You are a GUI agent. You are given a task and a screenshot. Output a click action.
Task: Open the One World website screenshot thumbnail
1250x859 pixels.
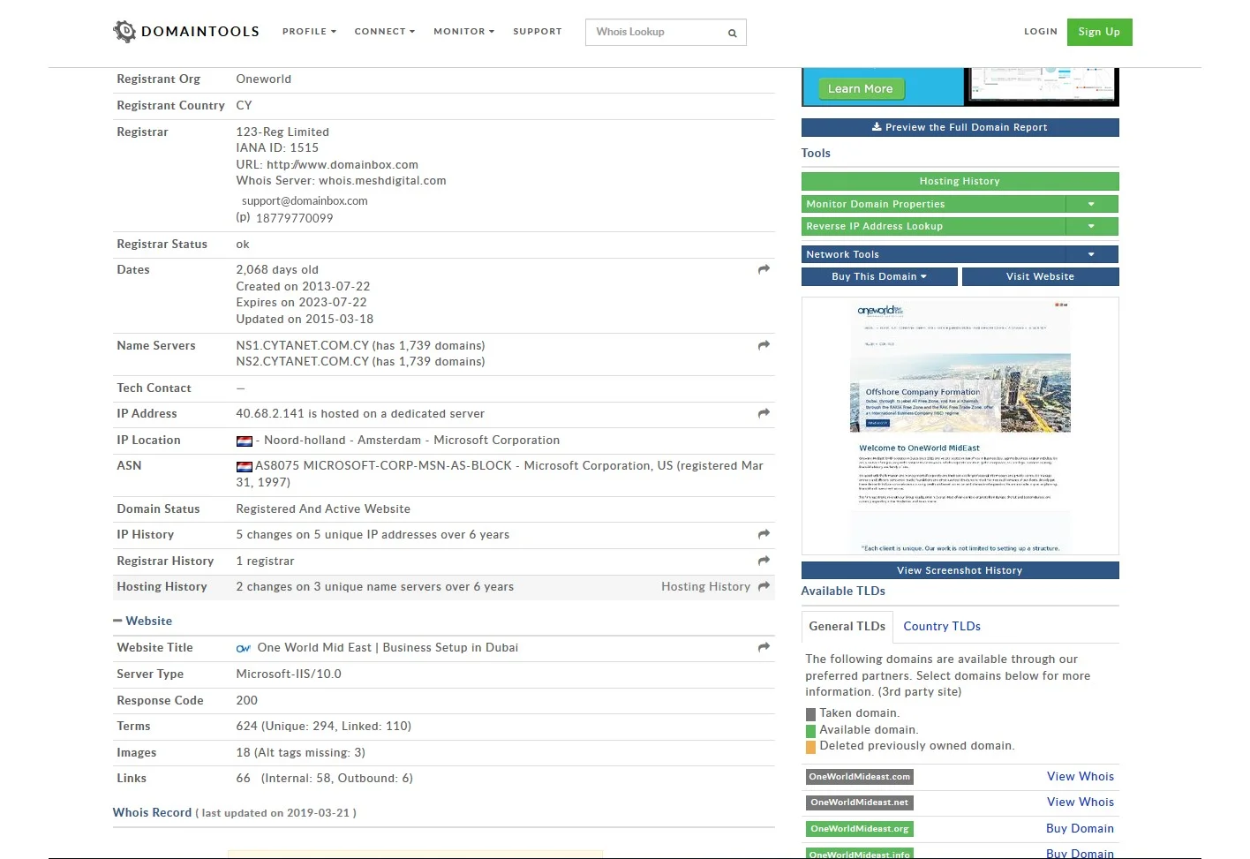[960, 426]
